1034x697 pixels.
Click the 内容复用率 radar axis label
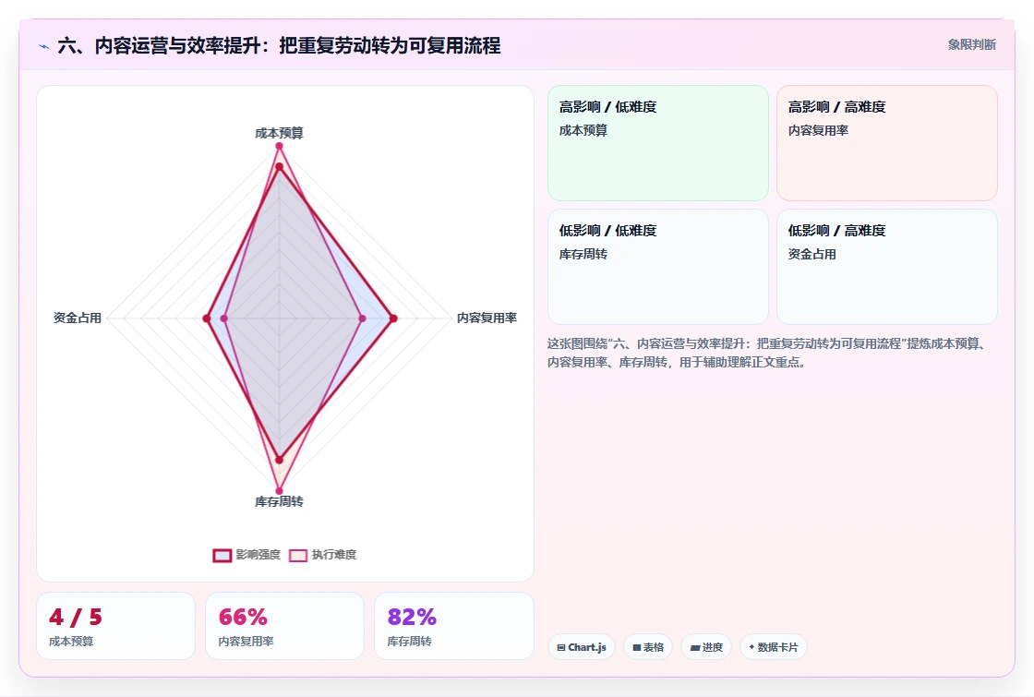[x=487, y=318]
